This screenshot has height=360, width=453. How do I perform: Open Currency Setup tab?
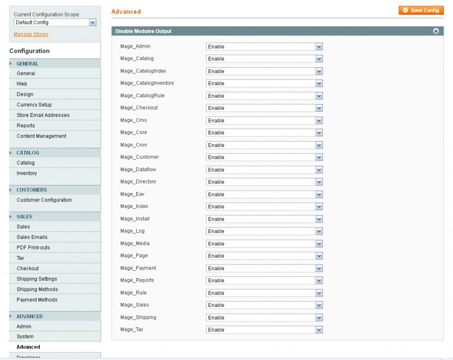click(55, 104)
